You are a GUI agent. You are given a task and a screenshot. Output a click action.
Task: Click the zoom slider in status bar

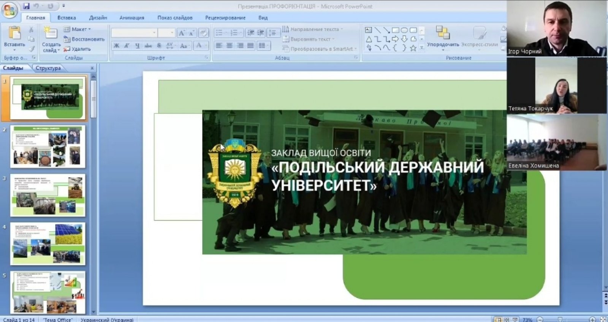pyautogui.click(x=560, y=319)
